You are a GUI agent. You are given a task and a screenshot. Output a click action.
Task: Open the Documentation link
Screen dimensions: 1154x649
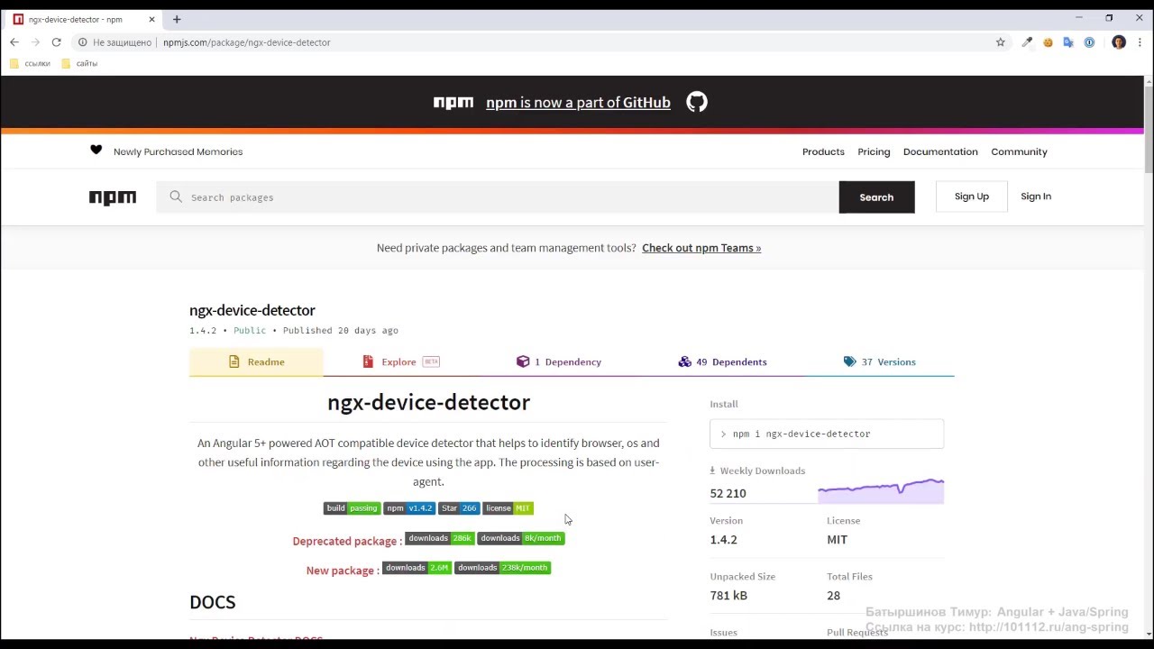click(x=940, y=151)
